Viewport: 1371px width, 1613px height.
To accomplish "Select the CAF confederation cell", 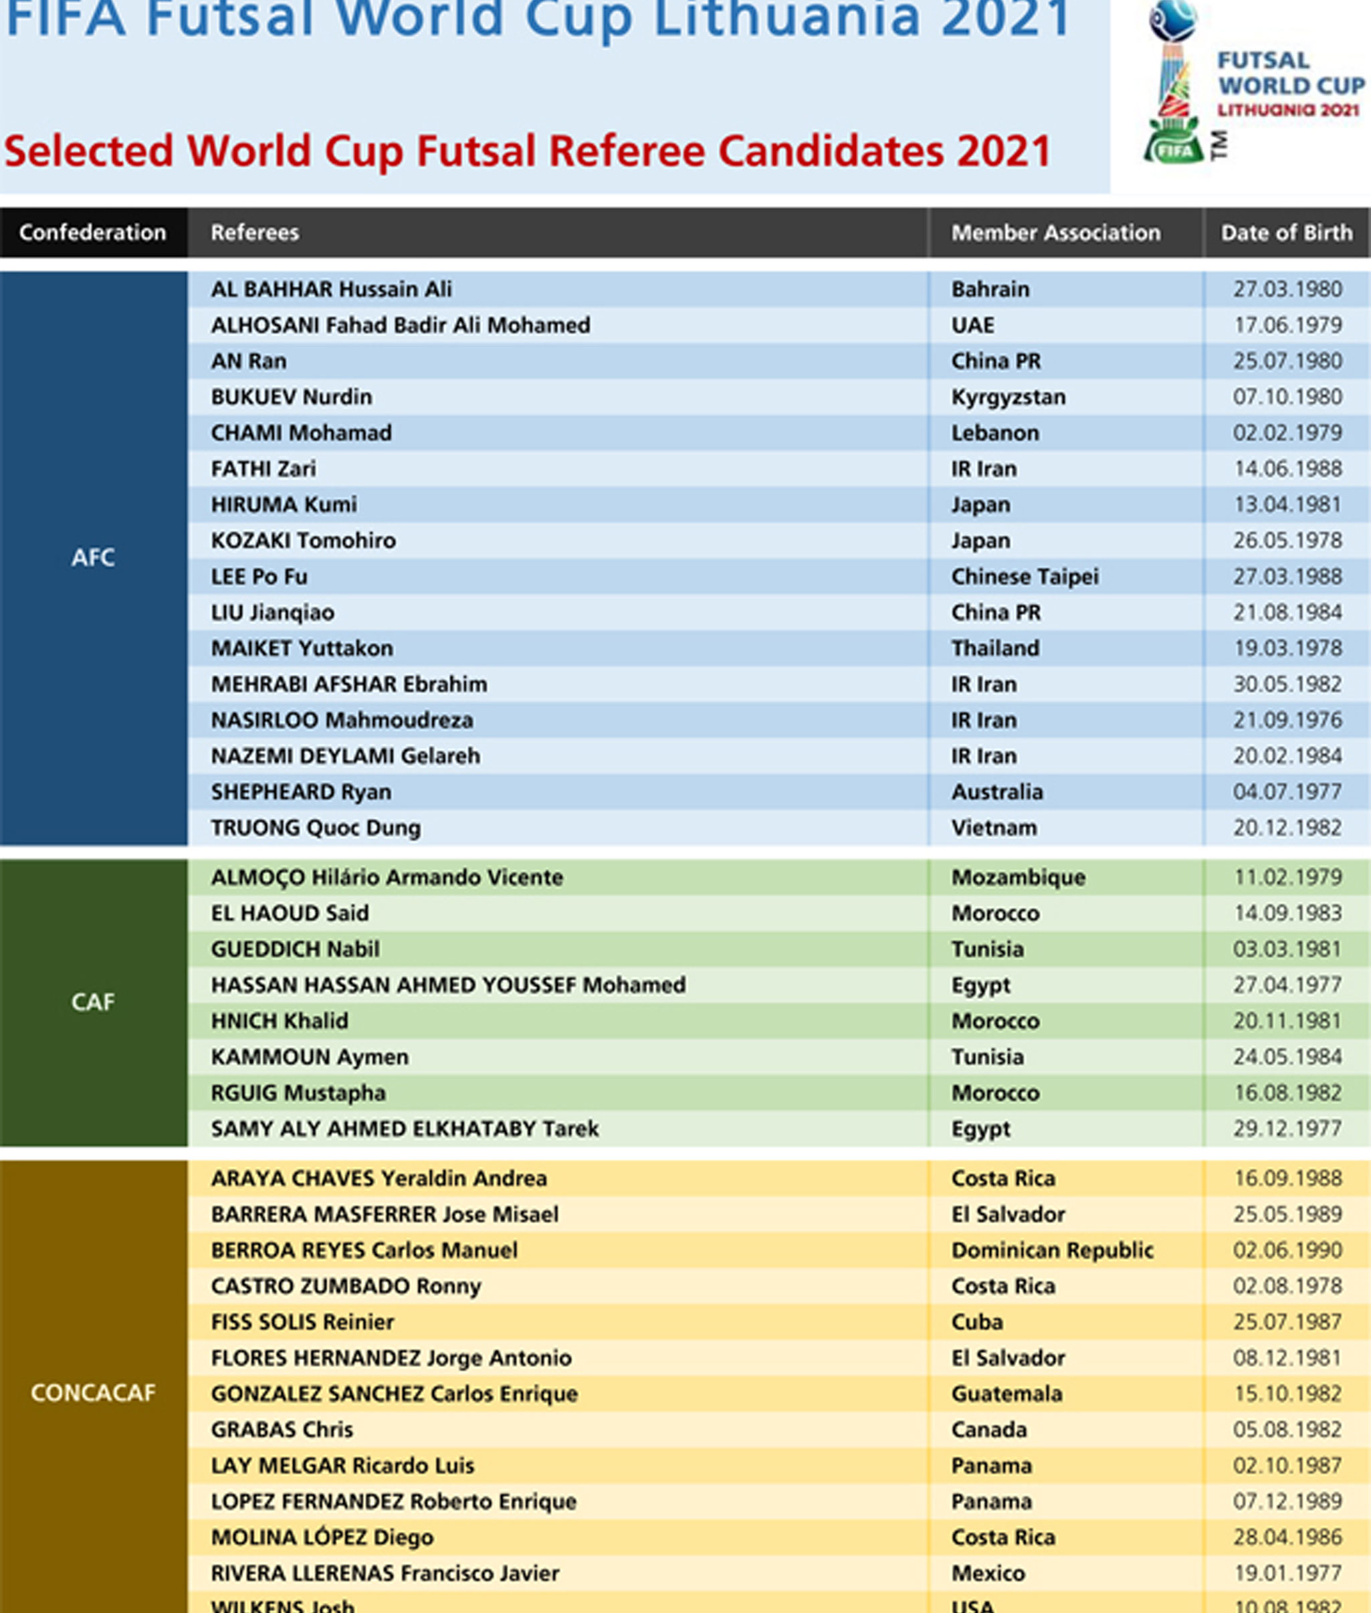I will coord(93,1002).
